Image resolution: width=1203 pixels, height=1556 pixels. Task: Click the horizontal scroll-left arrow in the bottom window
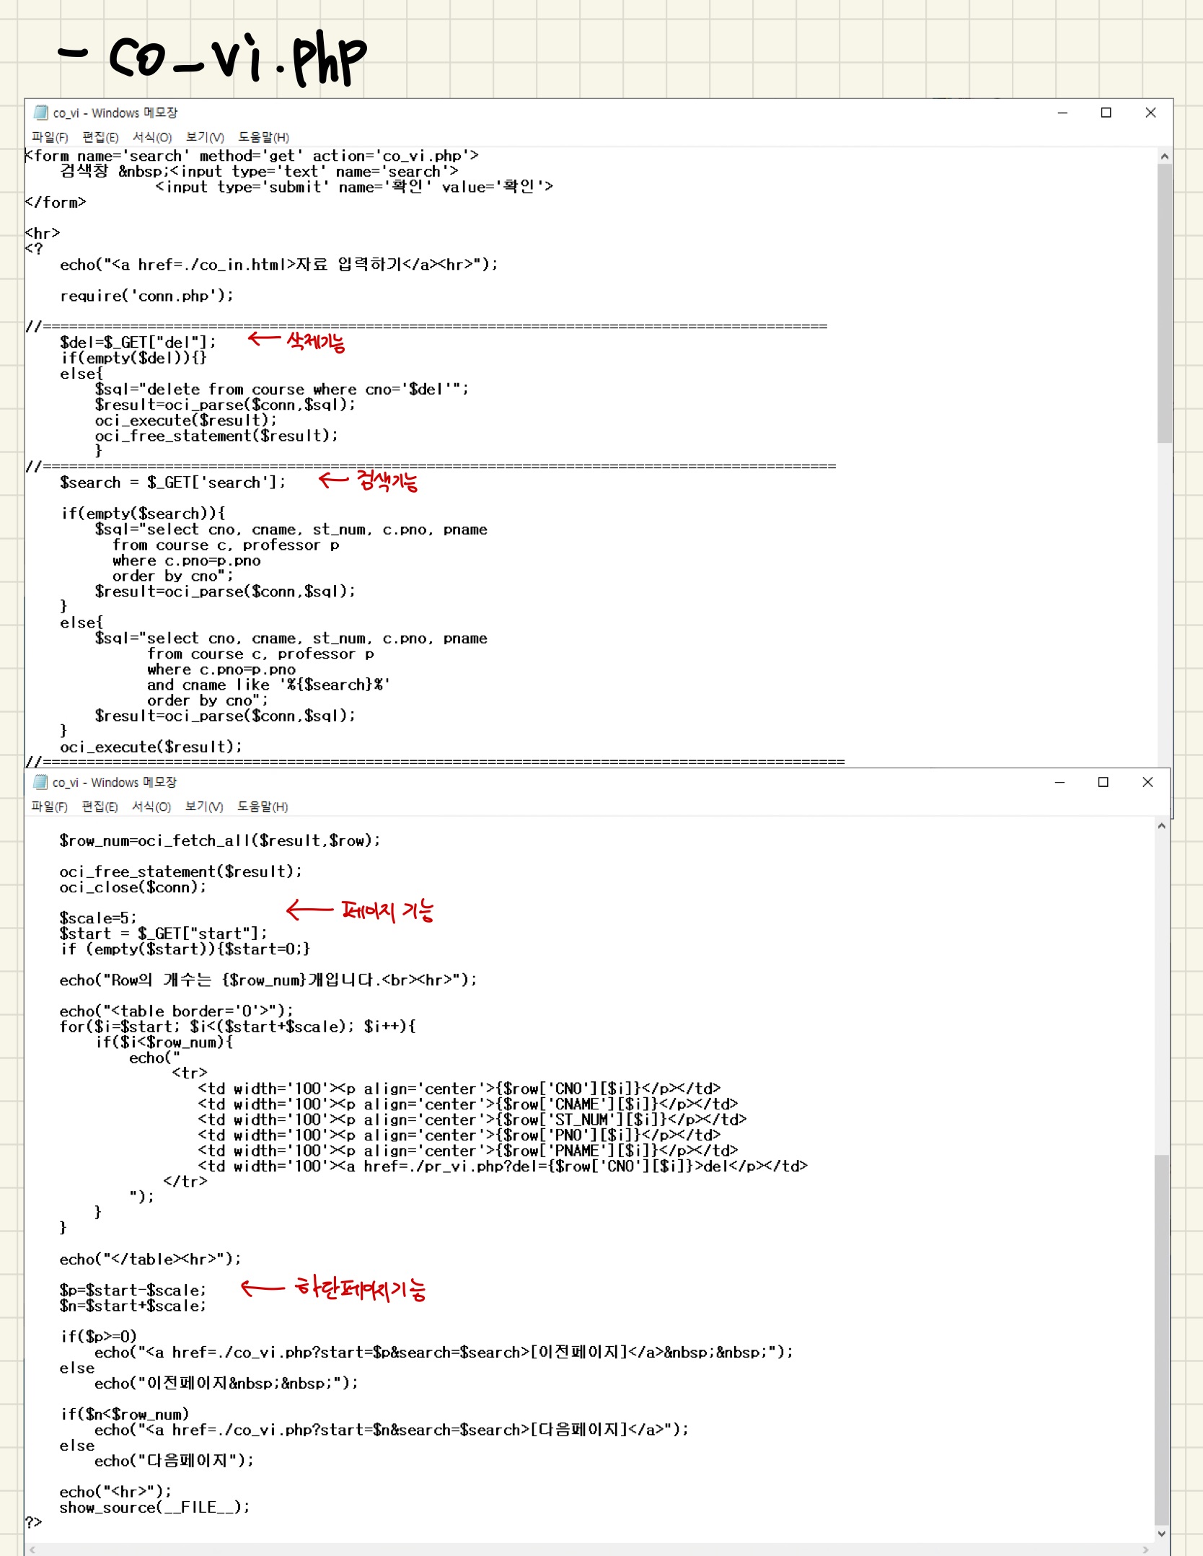pyautogui.click(x=32, y=1550)
